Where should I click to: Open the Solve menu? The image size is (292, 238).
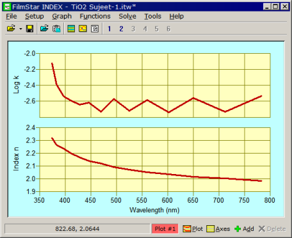click(127, 17)
